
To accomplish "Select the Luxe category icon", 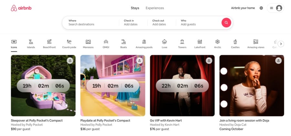I will tap(164, 42).
